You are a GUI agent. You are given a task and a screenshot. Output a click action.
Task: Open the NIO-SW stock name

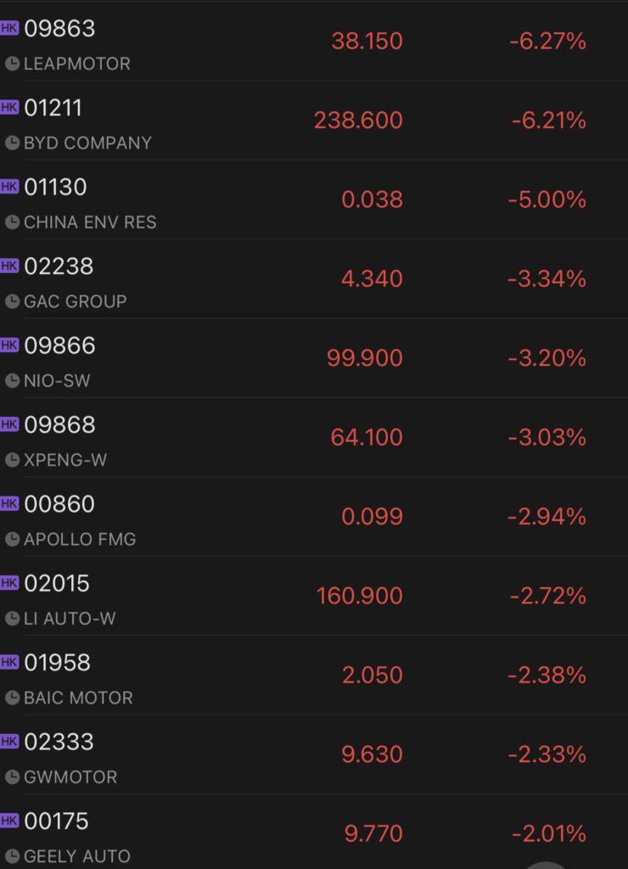(x=57, y=381)
